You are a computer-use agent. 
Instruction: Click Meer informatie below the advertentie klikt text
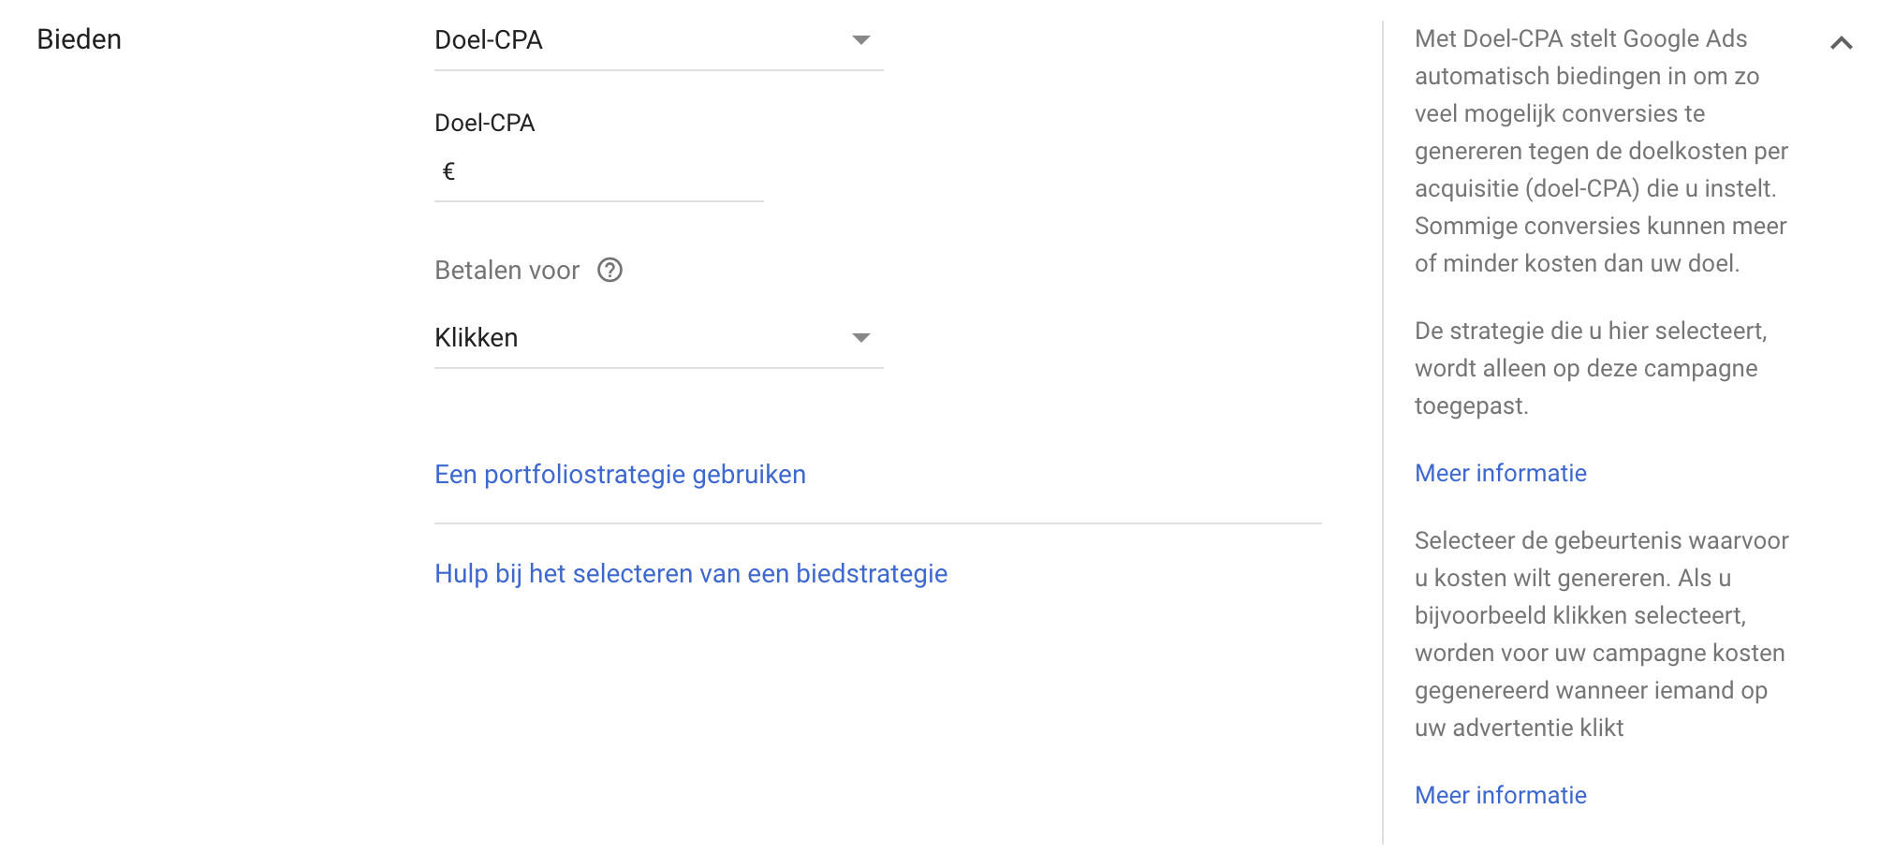click(x=1500, y=795)
